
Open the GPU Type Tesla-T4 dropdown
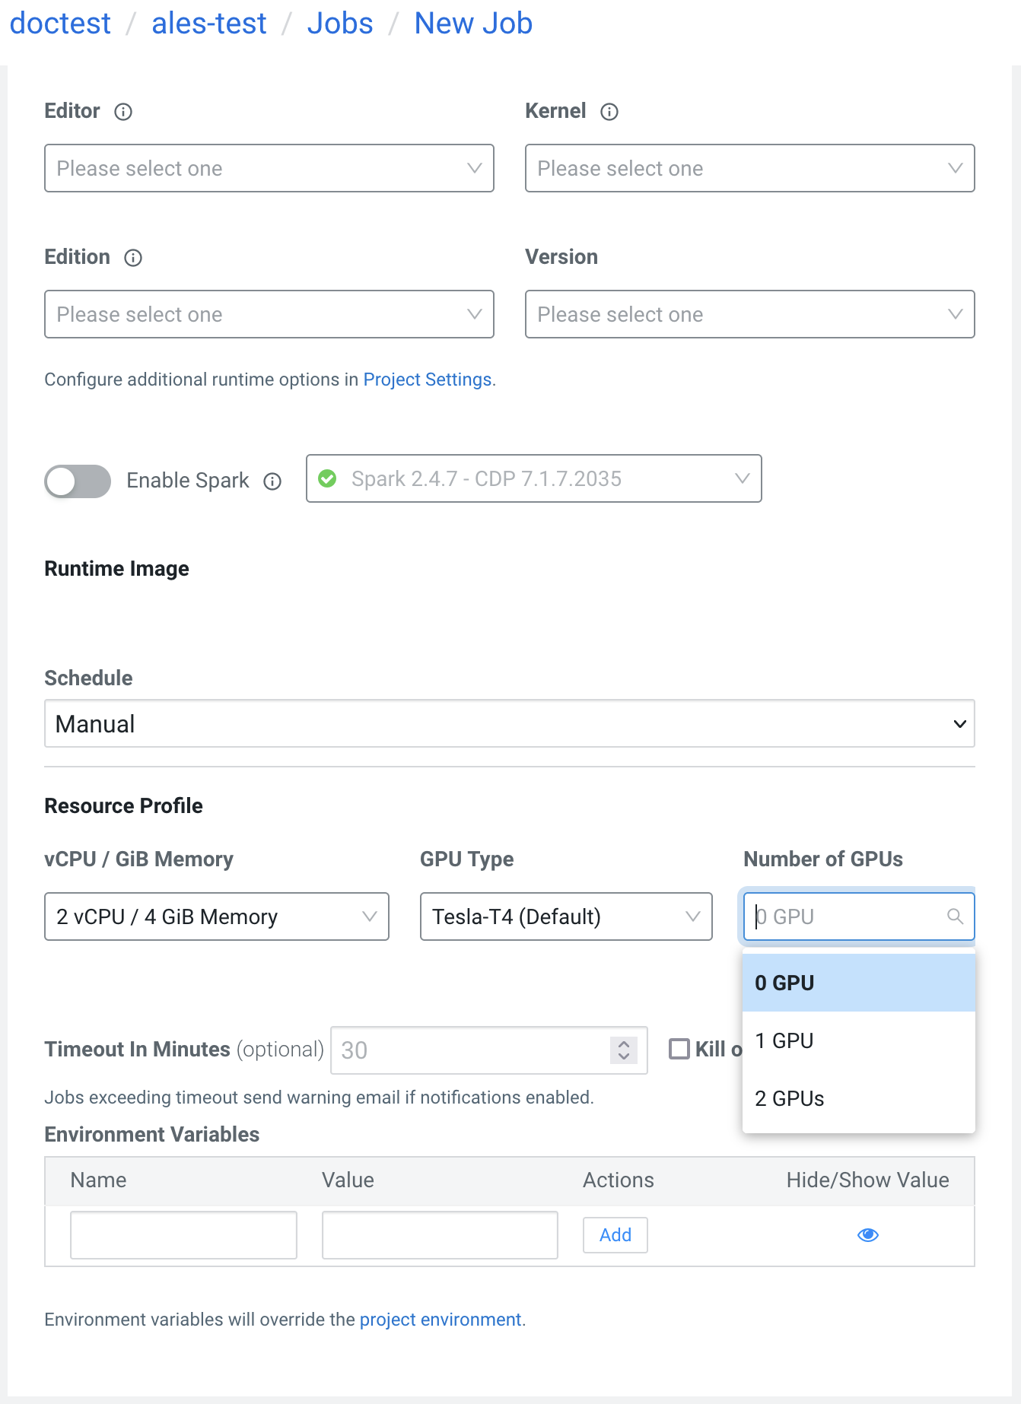point(566,916)
